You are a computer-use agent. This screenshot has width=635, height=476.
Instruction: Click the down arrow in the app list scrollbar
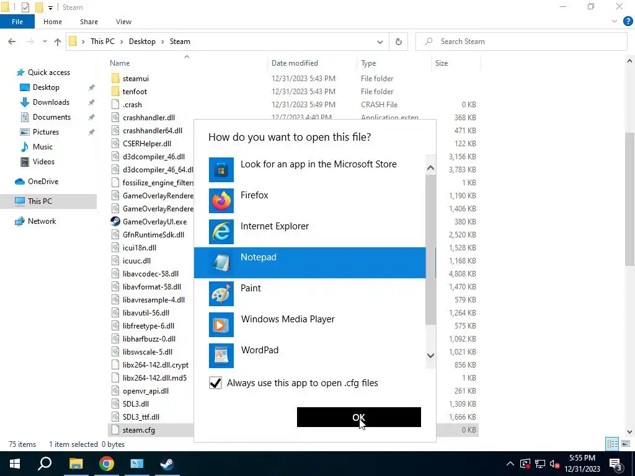(x=430, y=356)
